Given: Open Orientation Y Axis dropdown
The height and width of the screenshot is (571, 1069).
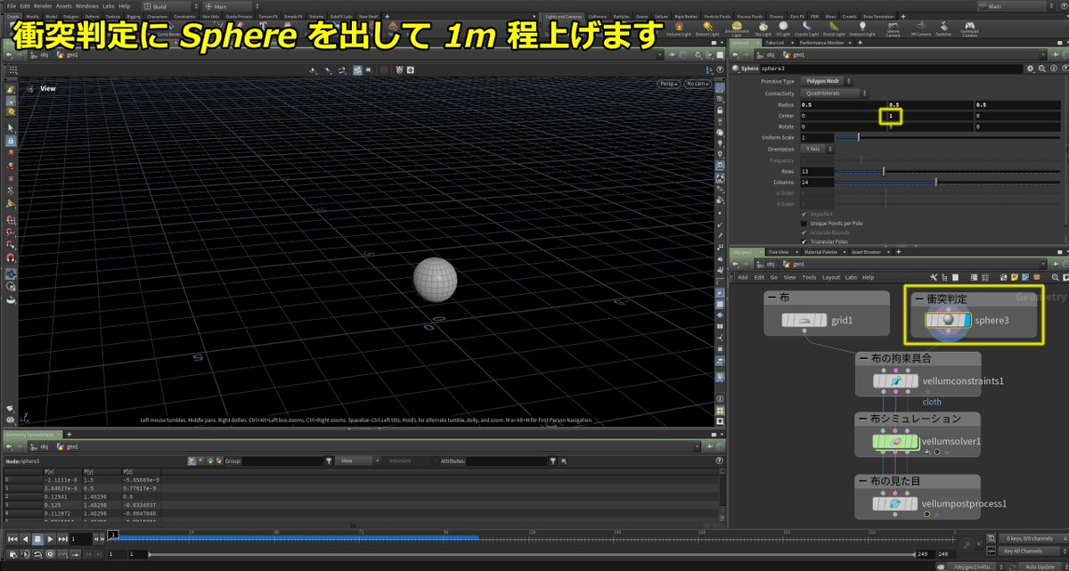Looking at the screenshot, I should [818, 149].
